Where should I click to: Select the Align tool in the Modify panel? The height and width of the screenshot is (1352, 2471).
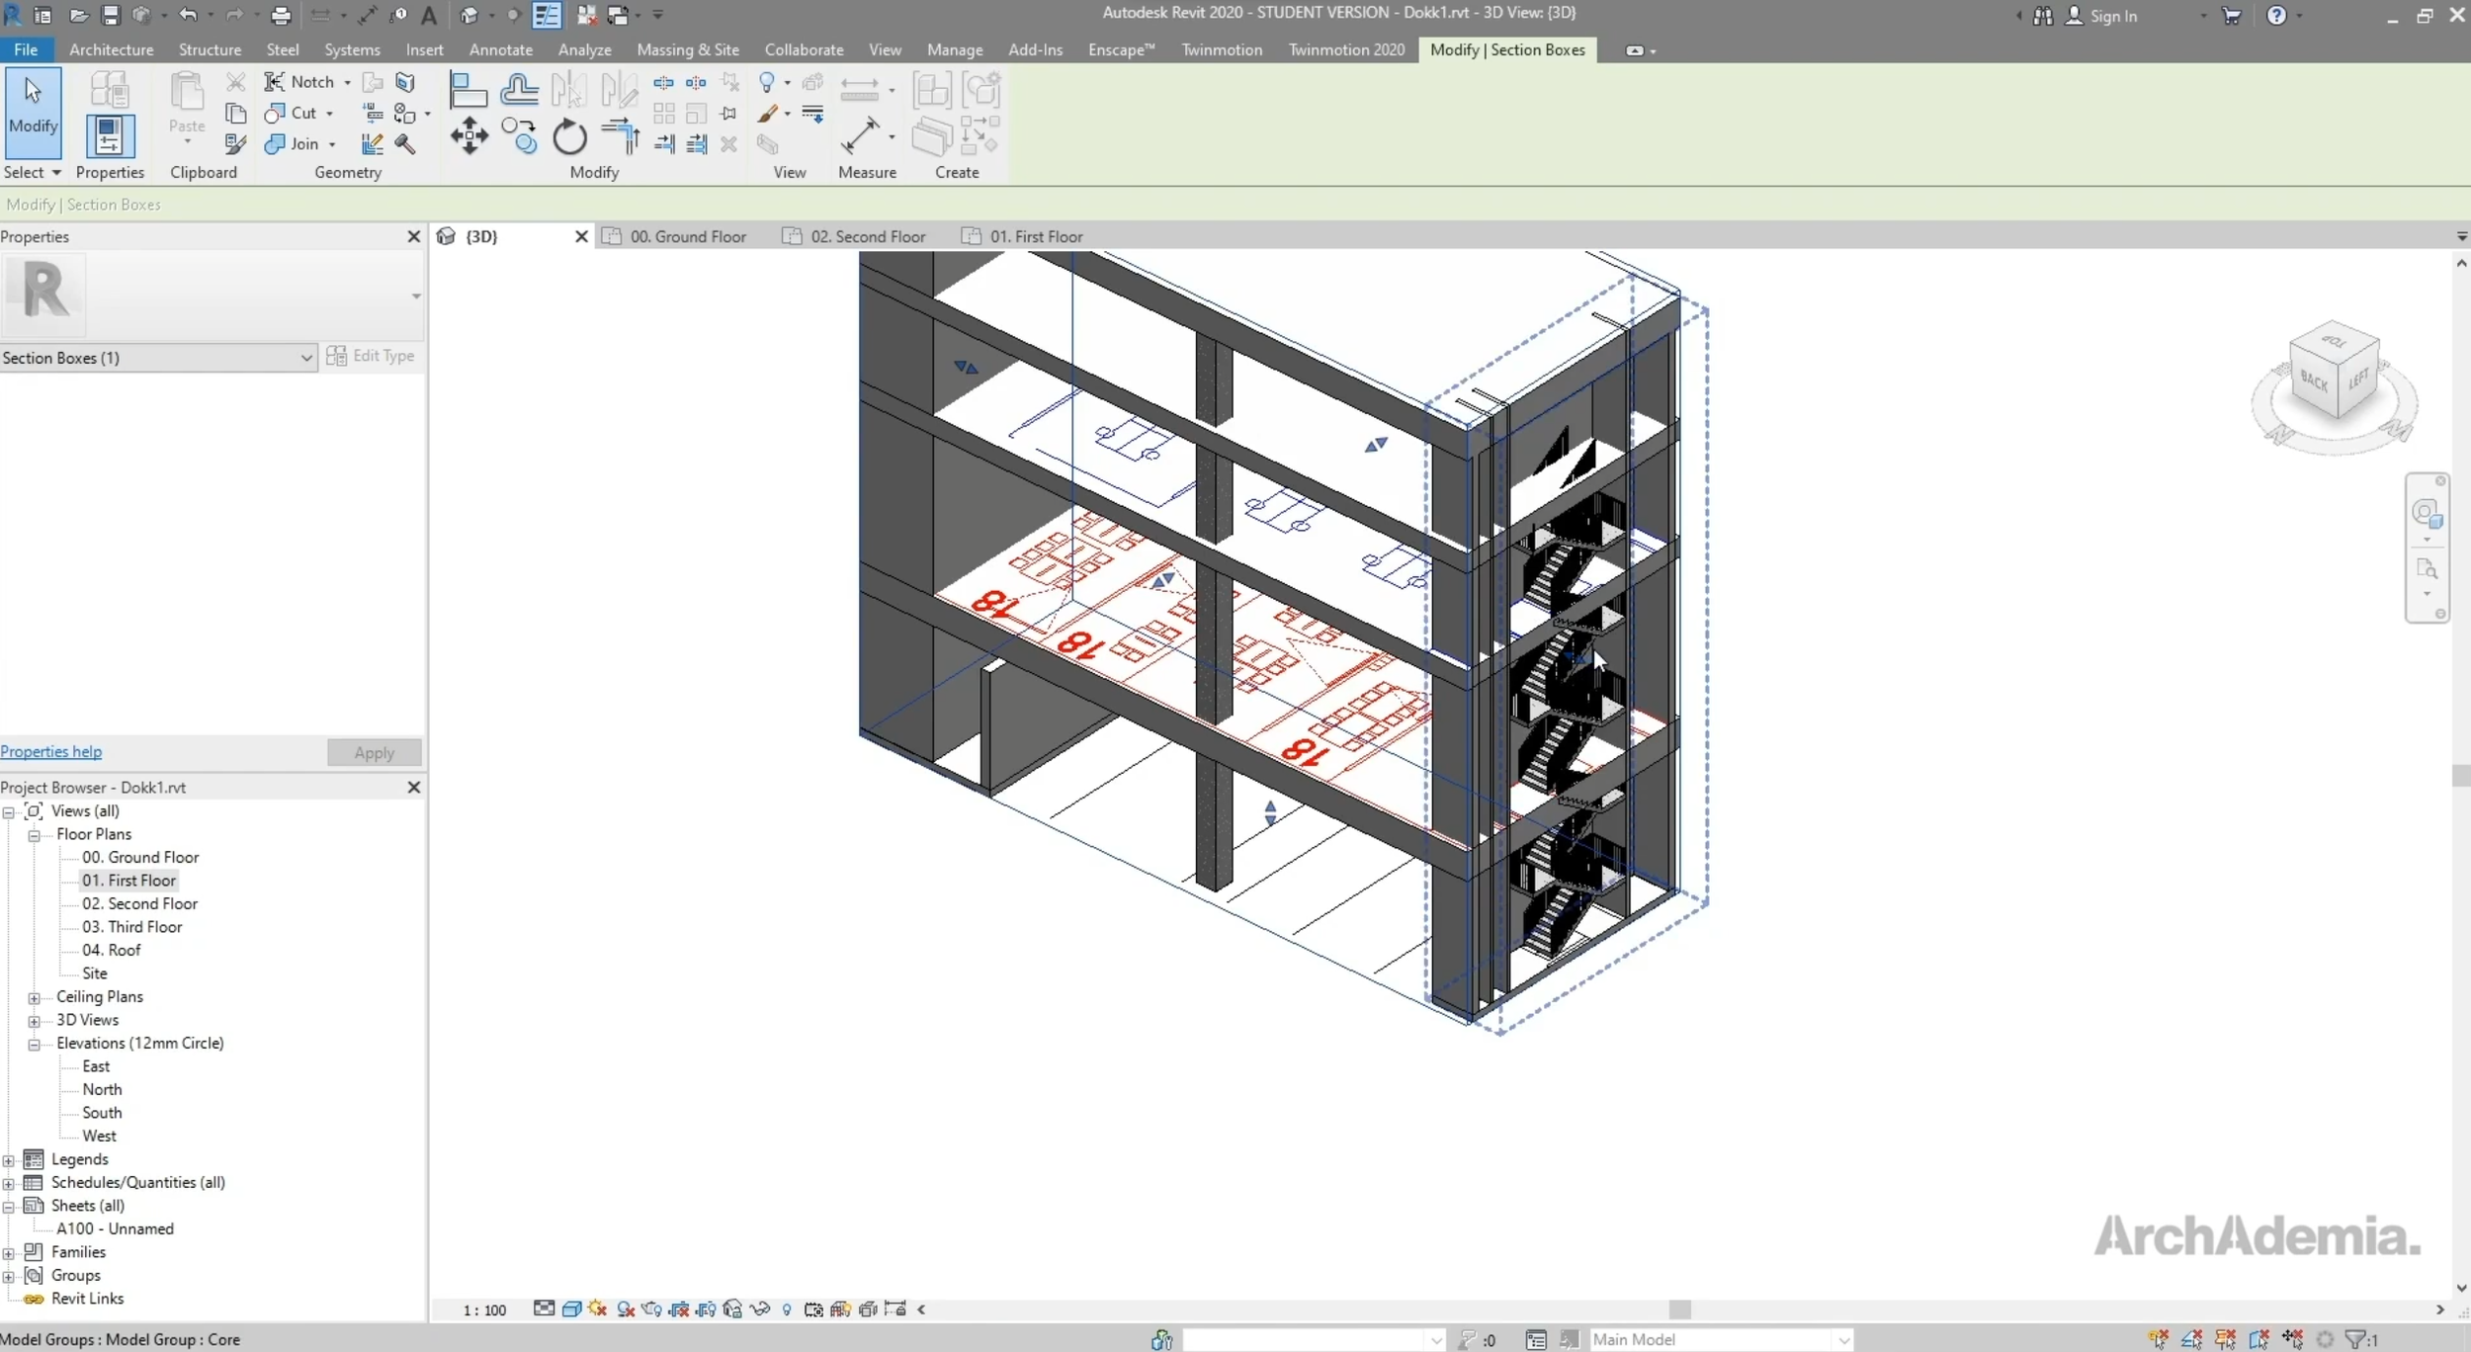coord(469,89)
